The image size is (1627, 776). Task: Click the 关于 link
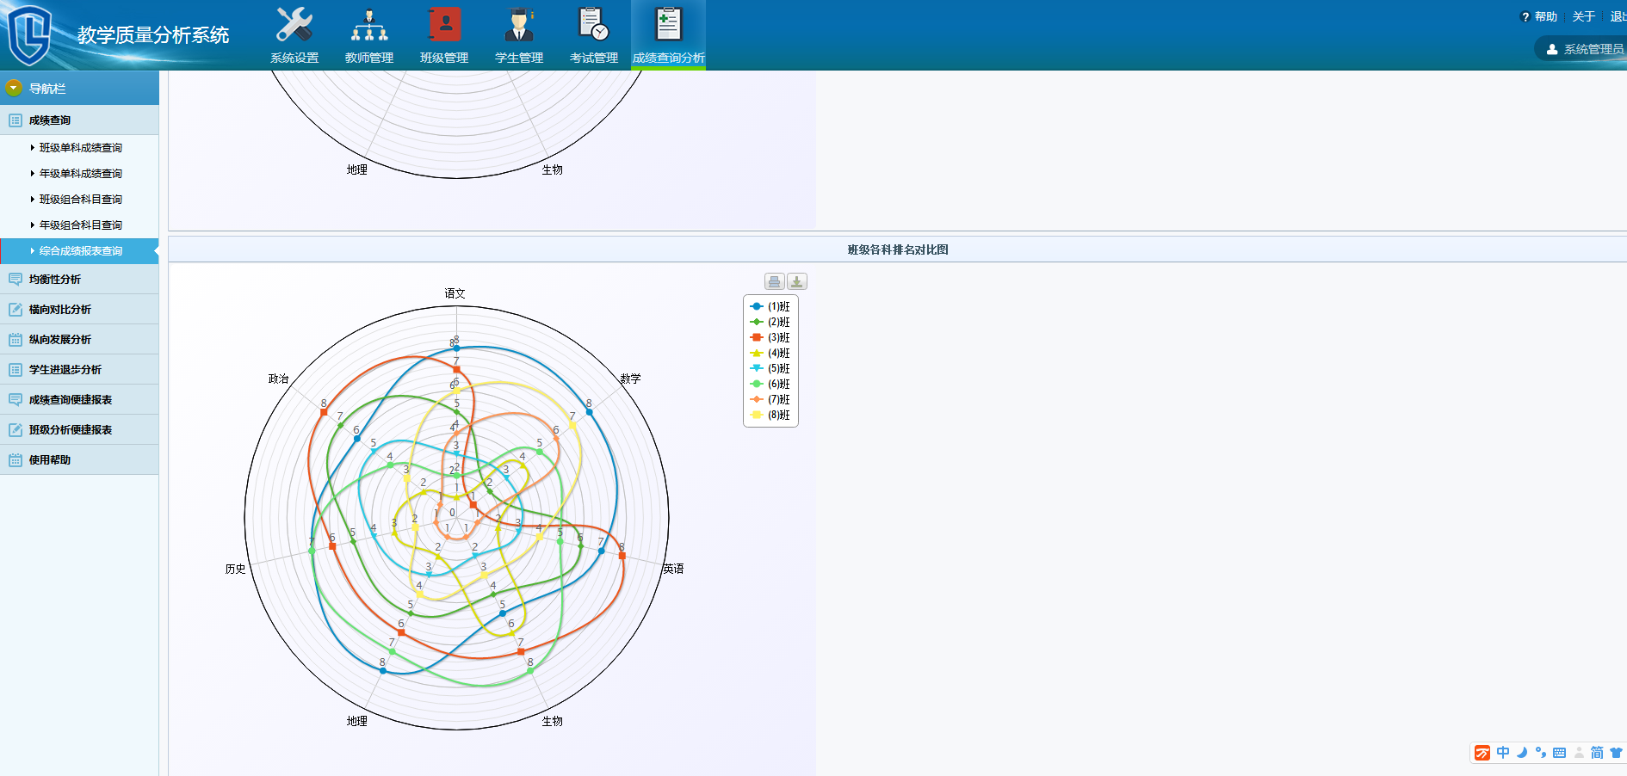(x=1584, y=17)
